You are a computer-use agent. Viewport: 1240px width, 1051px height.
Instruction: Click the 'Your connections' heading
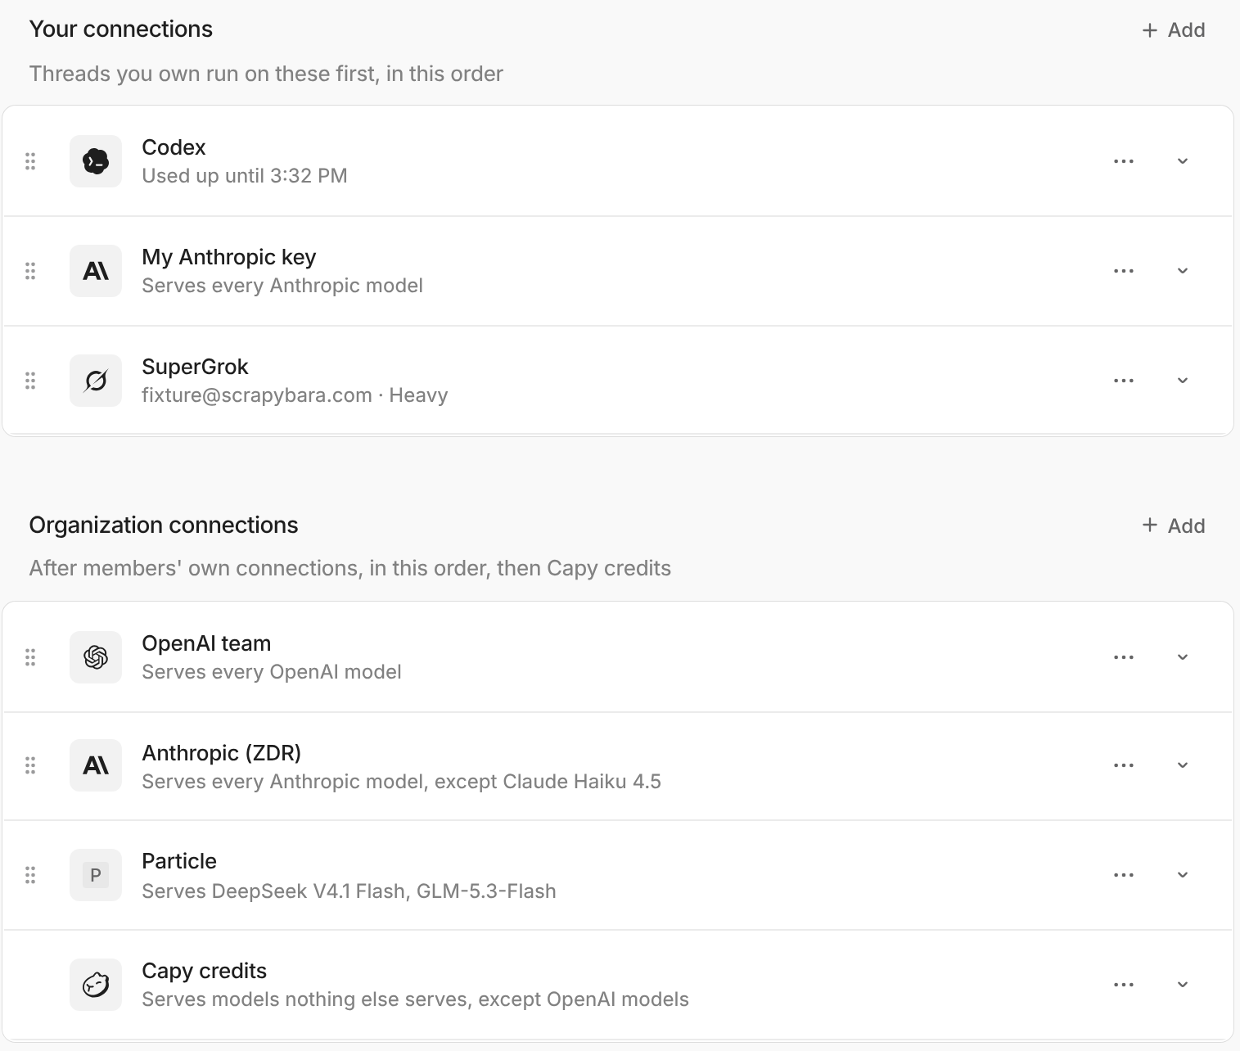click(x=121, y=29)
